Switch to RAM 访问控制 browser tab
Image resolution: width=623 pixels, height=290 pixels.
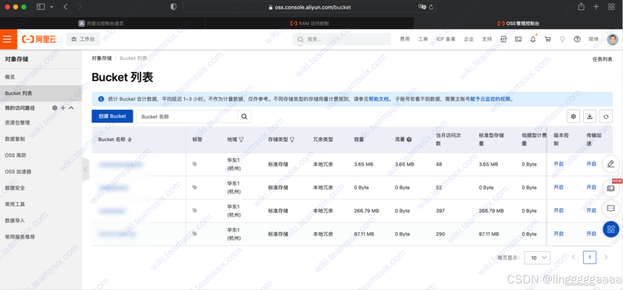click(310, 23)
